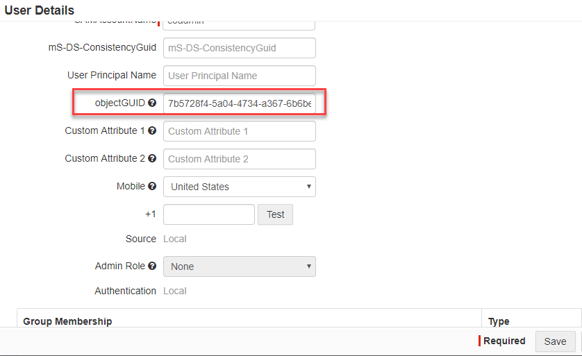The width and height of the screenshot is (582, 356).
Task: Save the user details
Action: (x=556, y=341)
